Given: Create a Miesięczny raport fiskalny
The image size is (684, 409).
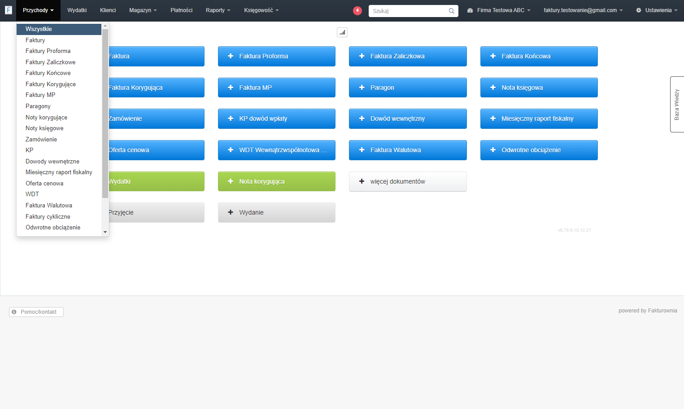Looking at the screenshot, I should [x=539, y=119].
